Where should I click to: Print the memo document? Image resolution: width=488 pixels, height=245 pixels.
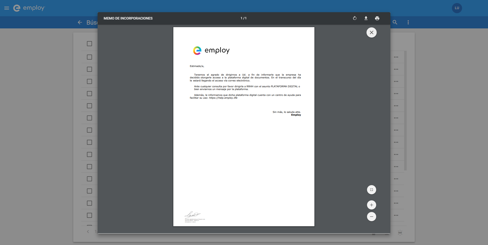pyautogui.click(x=377, y=18)
